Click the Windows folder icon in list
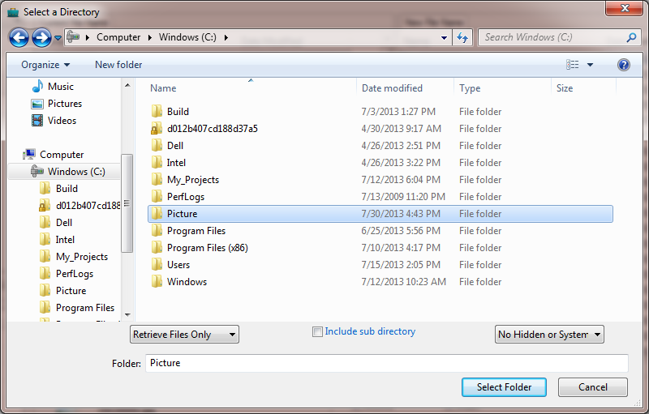This screenshot has height=414, width=649. (157, 281)
